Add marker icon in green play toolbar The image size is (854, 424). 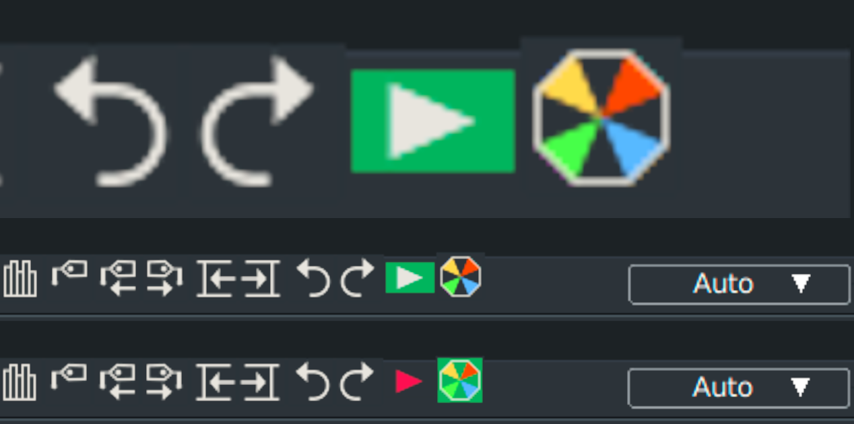pyautogui.click(x=70, y=275)
